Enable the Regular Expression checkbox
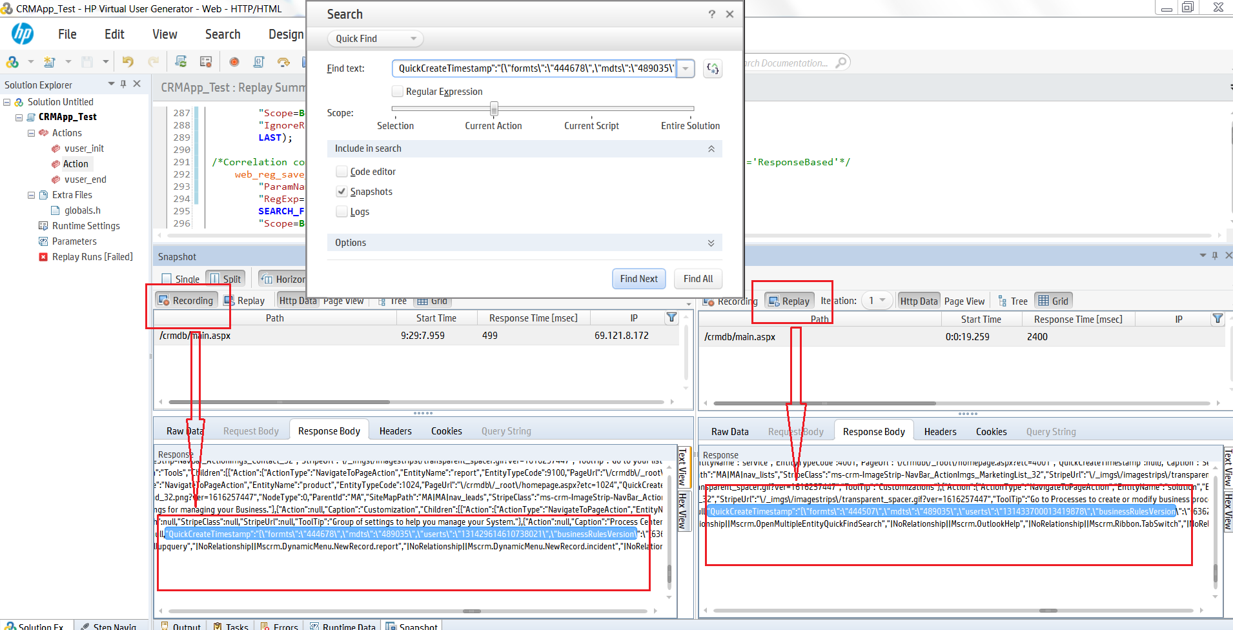 click(x=398, y=92)
